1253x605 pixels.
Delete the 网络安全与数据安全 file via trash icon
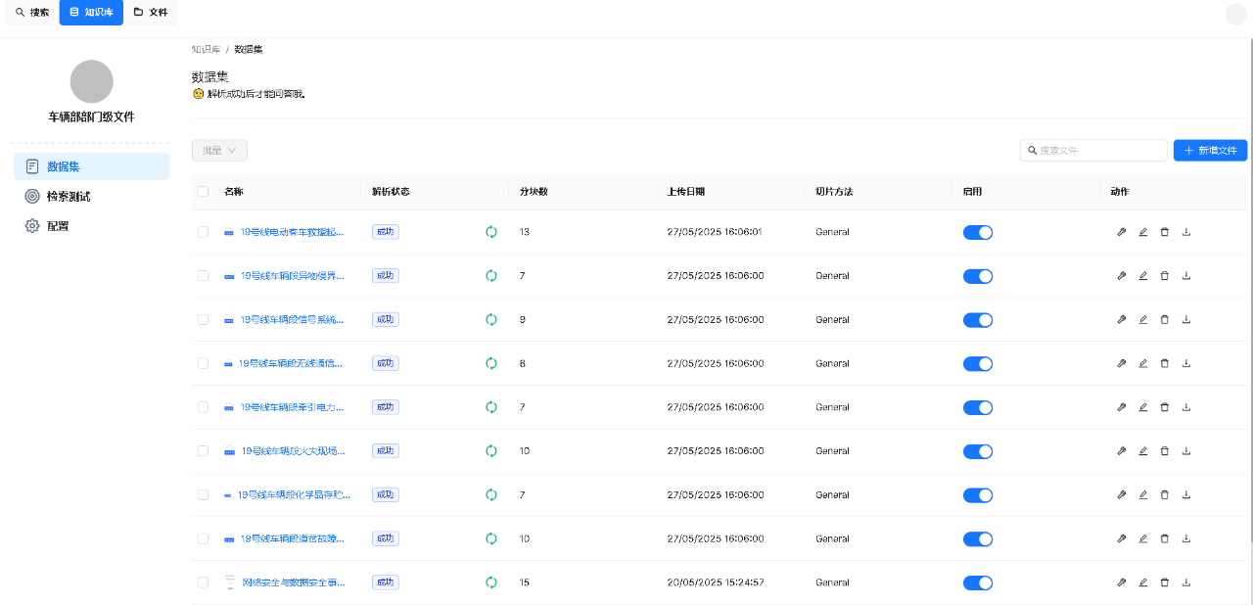(1164, 582)
